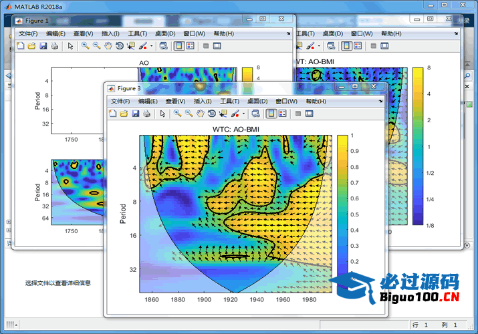Choose the Data Cursor tool in Figure 3
The height and width of the screenshot is (334, 478).
click(x=223, y=114)
